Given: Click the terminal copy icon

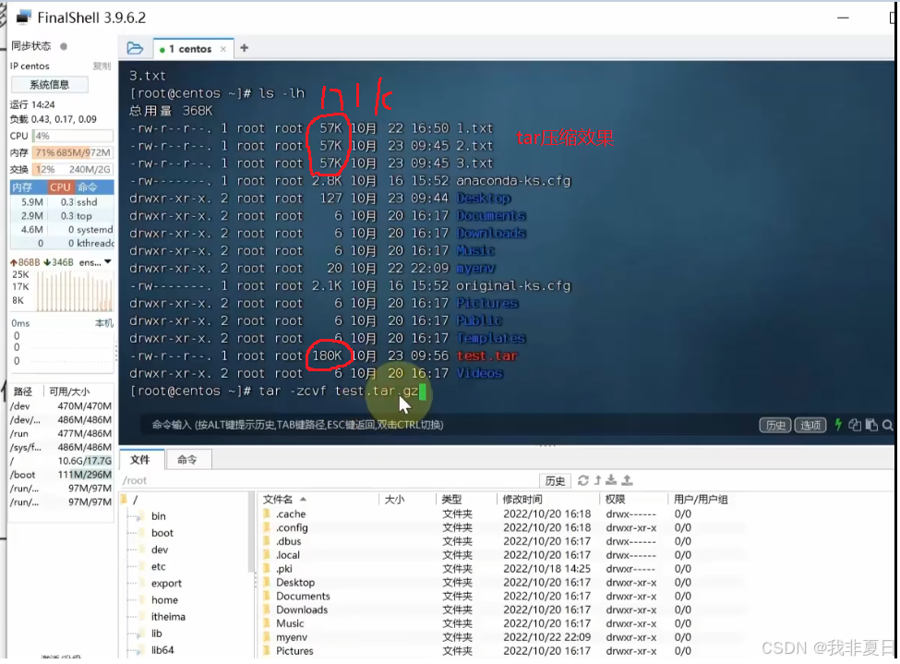Looking at the screenshot, I should [855, 425].
